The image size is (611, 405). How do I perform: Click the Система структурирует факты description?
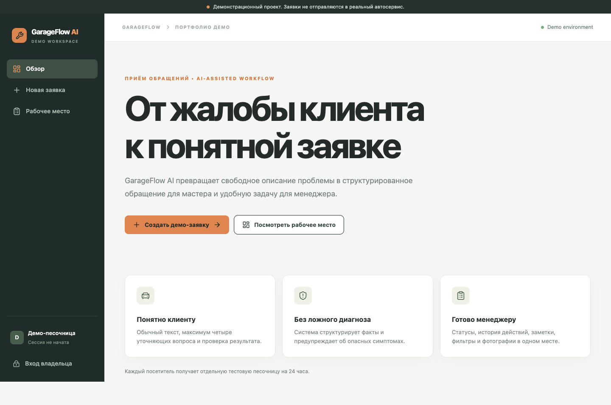(349, 337)
